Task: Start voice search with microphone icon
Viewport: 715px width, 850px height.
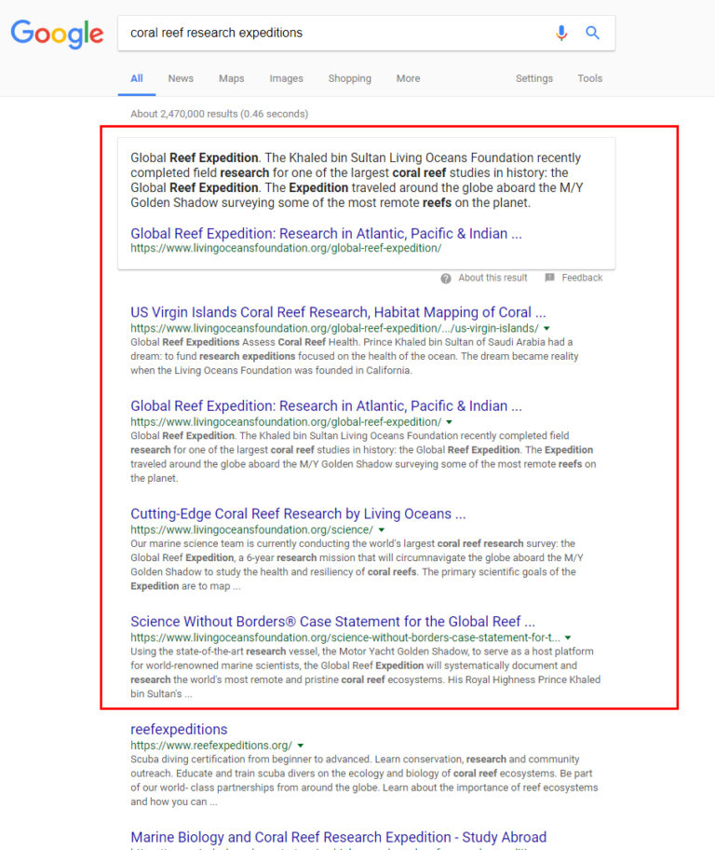Action: click(561, 33)
